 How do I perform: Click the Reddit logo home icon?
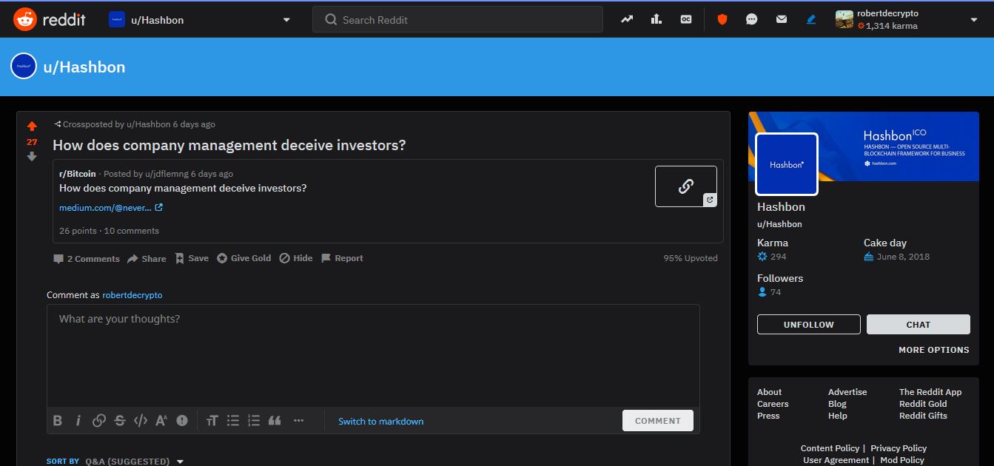point(24,19)
